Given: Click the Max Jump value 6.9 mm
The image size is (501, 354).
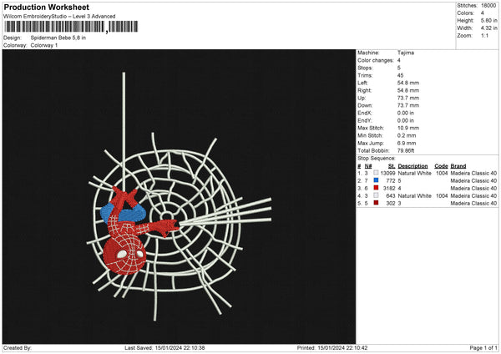Looking at the screenshot, I should [x=407, y=143].
